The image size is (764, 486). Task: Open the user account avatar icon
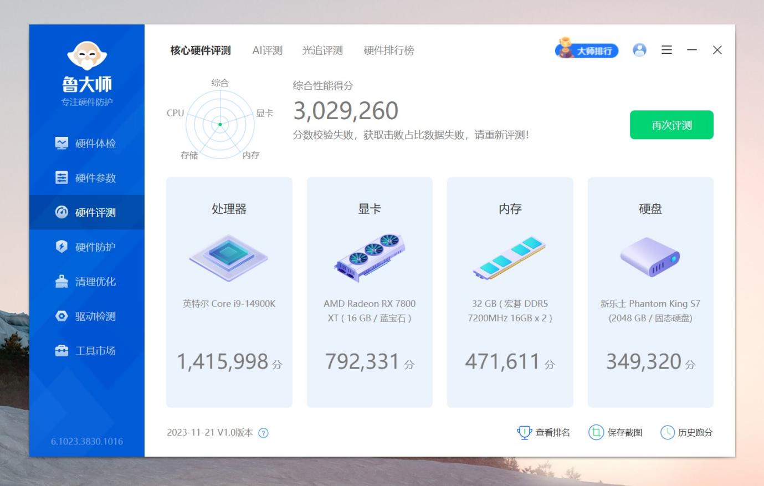tap(639, 50)
